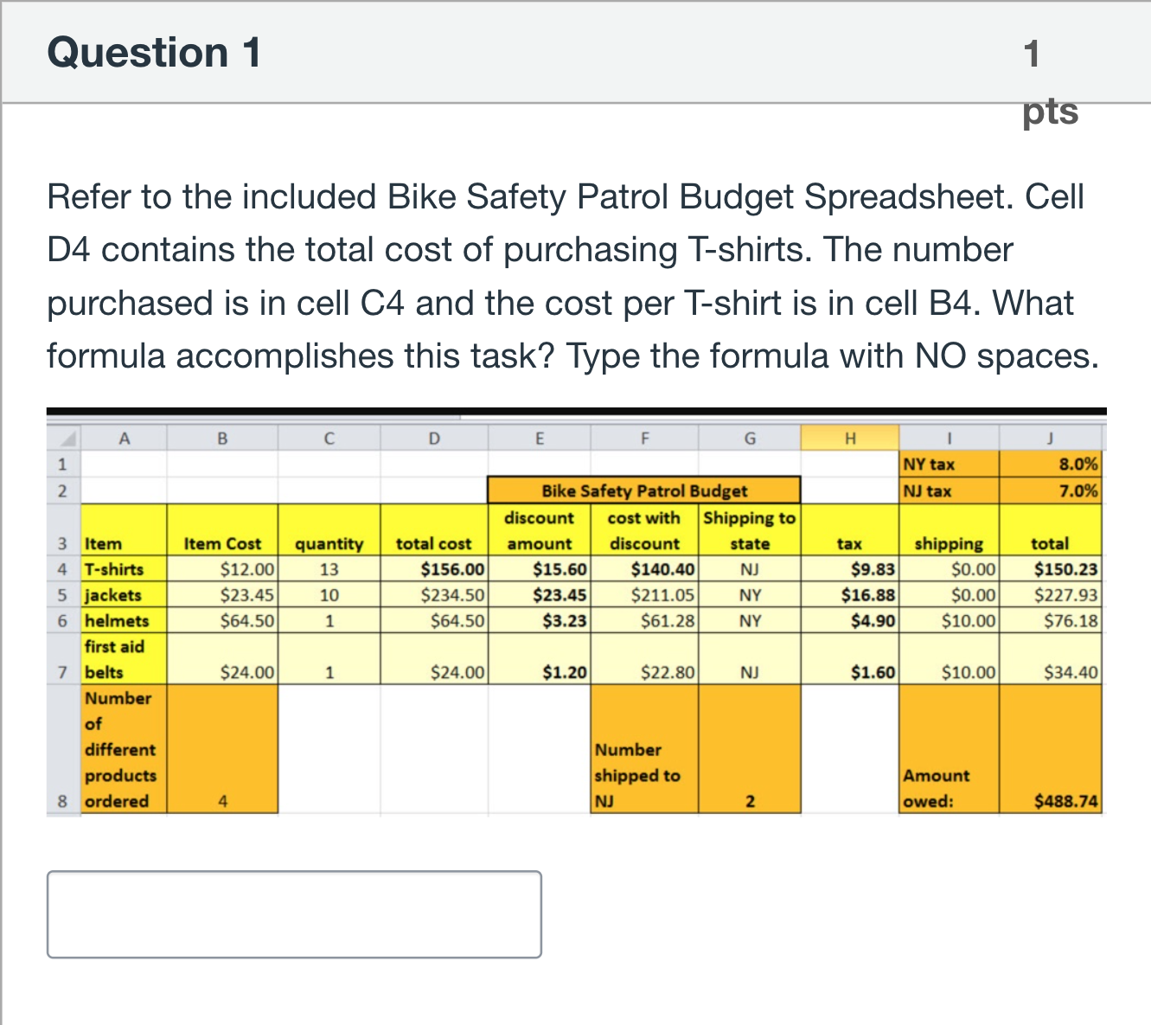
Task: Select highlighted column H header
Action: point(850,438)
